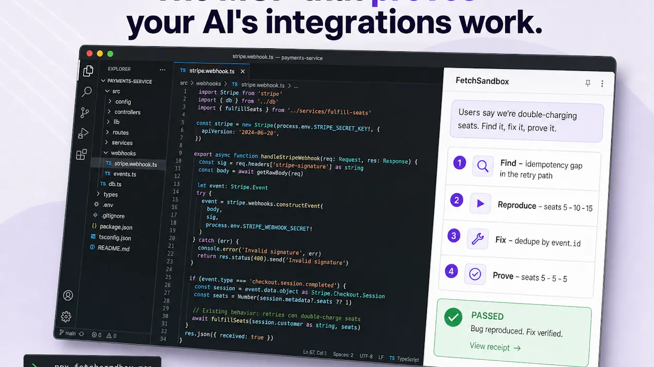Open the Search icon in activity bar
The height and width of the screenshot is (367, 654).
click(x=87, y=91)
